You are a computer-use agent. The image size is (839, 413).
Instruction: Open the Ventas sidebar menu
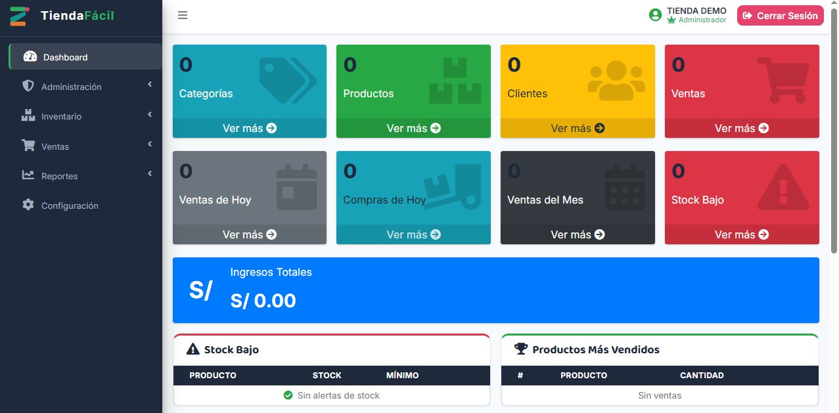click(85, 146)
